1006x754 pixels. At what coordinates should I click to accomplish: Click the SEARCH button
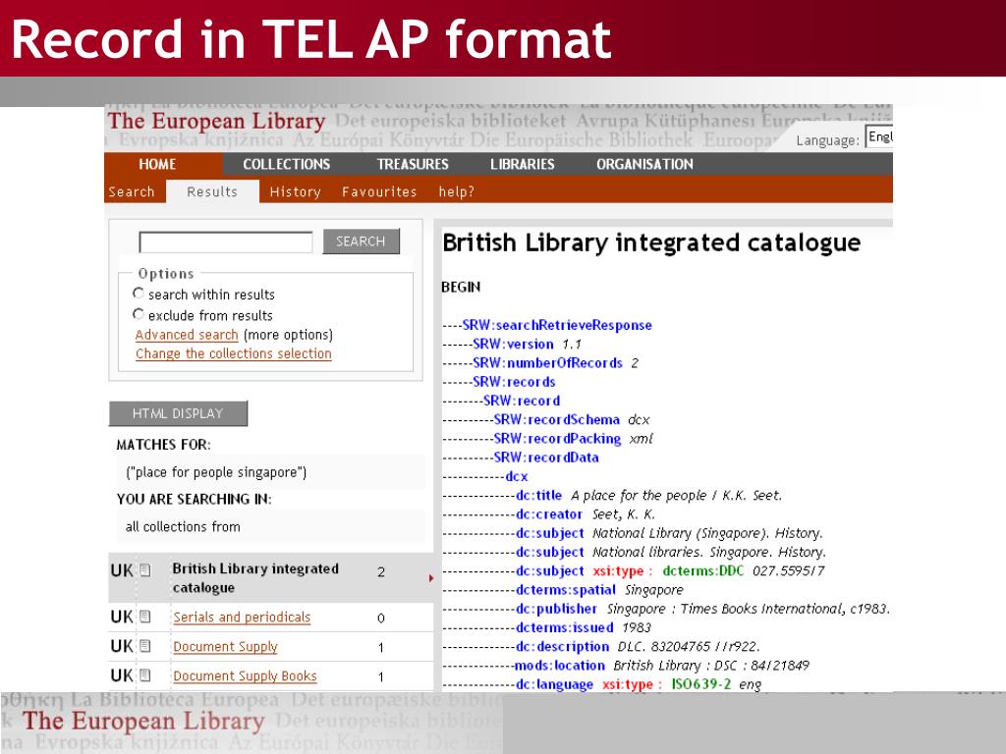coord(361,242)
